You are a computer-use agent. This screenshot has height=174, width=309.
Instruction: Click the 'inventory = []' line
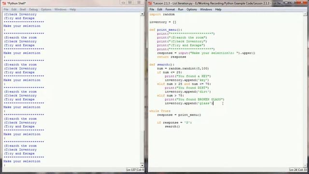[163, 22]
